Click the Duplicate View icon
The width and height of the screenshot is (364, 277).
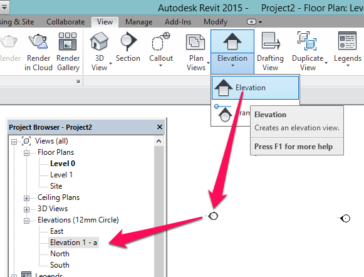click(307, 41)
